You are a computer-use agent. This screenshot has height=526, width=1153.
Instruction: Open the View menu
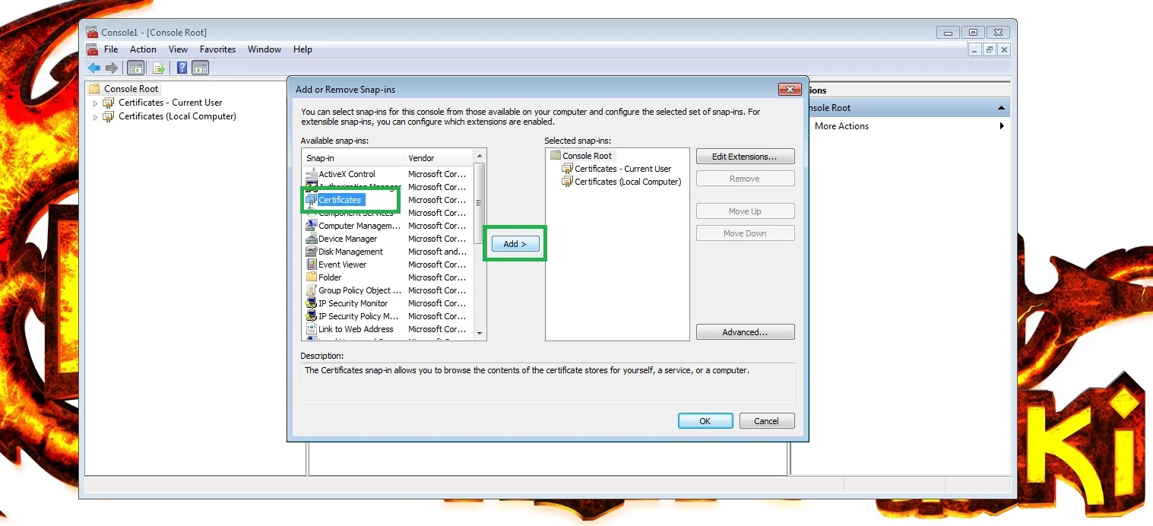point(179,49)
